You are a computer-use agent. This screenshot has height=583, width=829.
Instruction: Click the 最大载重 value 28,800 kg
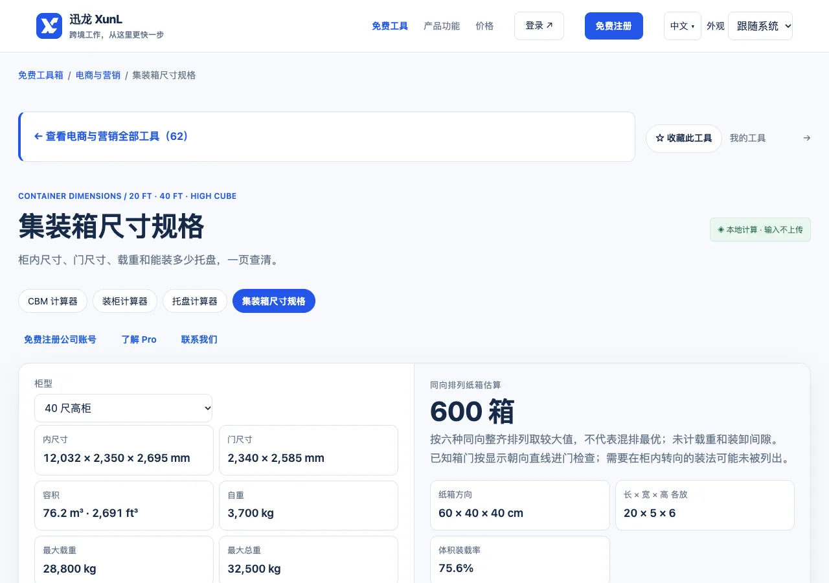click(x=70, y=569)
